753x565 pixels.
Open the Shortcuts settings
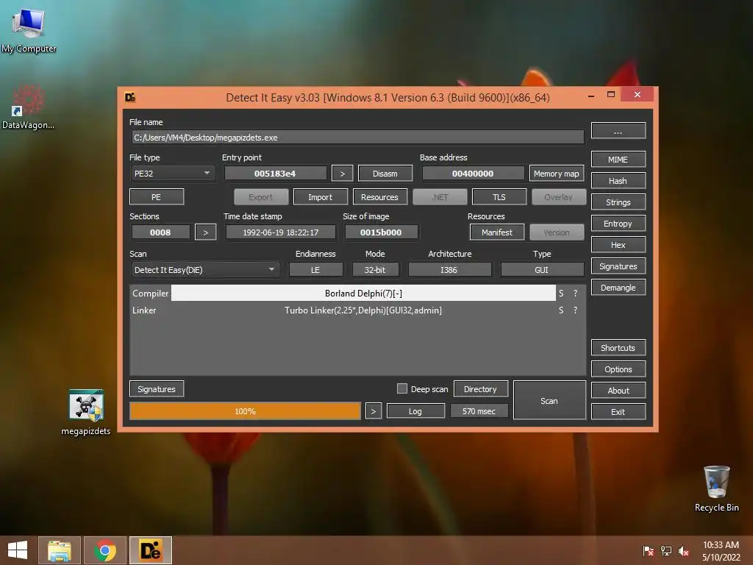tap(618, 348)
